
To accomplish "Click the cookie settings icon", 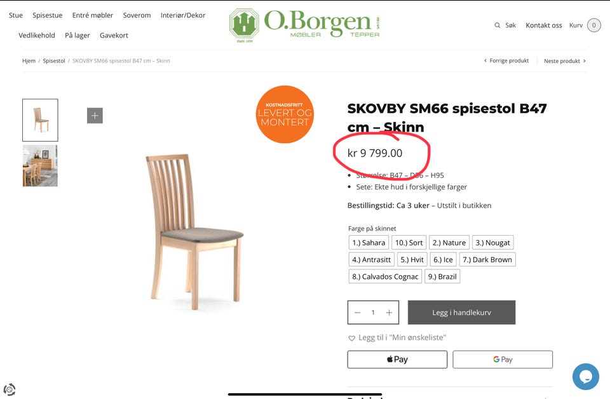I will click(x=10, y=389).
